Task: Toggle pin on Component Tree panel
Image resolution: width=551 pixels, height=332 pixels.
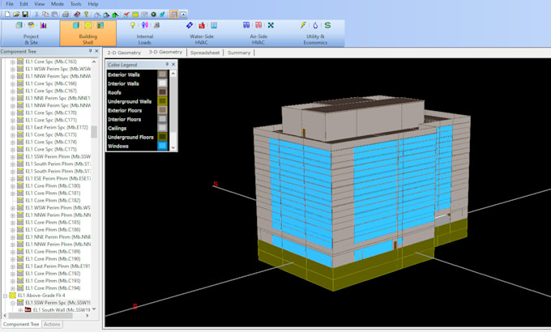Action: click(x=90, y=51)
